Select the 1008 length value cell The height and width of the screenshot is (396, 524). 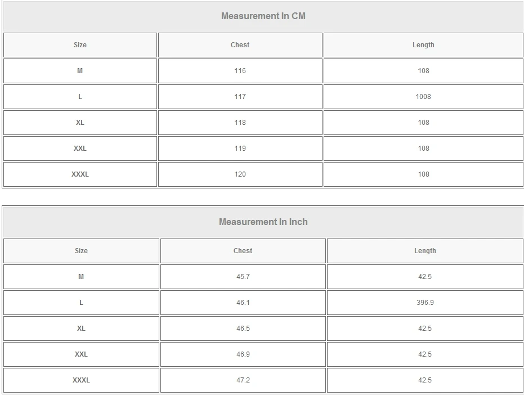click(x=423, y=97)
